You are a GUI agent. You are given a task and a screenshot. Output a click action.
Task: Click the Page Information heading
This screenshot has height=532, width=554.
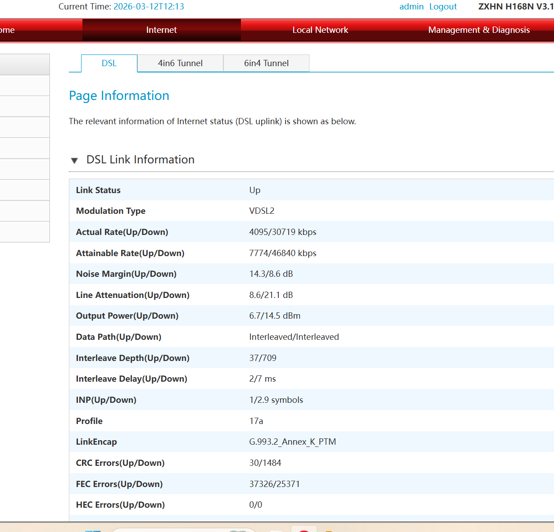tap(119, 95)
